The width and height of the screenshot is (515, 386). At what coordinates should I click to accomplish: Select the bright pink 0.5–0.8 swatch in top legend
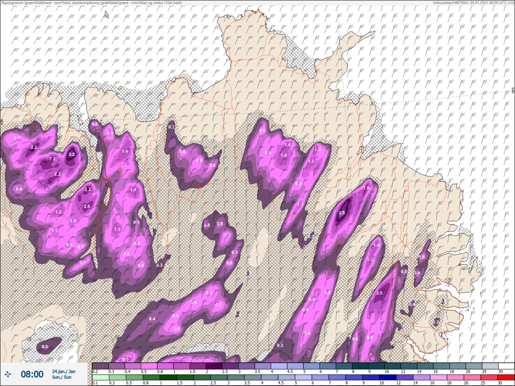150,366
